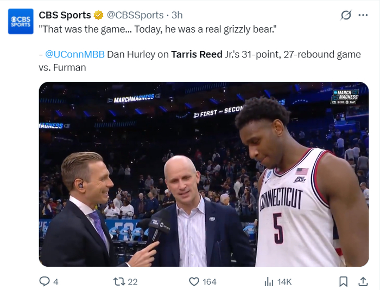The width and height of the screenshot is (380, 290).
Task: Open the CBS Sports profile avatar
Action: tap(21, 21)
